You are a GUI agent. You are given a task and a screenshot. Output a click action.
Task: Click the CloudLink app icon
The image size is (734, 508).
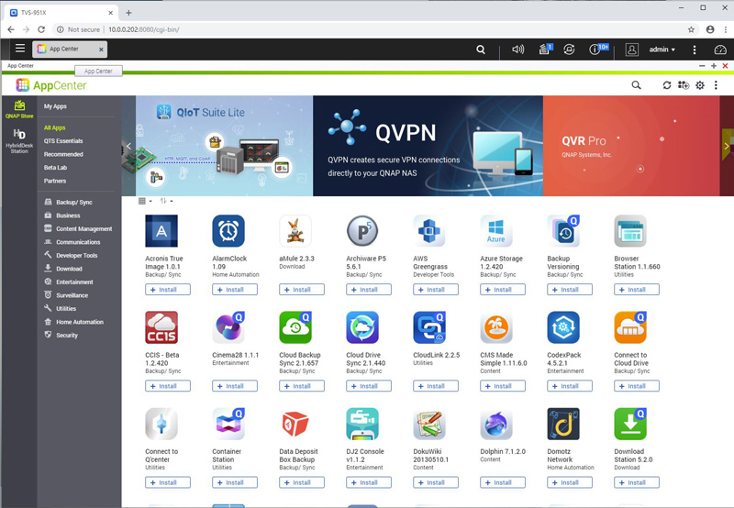pyautogui.click(x=429, y=327)
